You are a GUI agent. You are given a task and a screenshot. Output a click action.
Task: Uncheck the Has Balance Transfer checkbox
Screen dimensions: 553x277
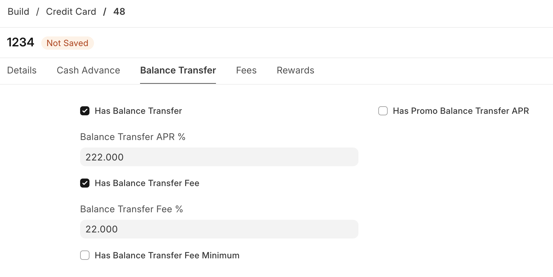[85, 111]
